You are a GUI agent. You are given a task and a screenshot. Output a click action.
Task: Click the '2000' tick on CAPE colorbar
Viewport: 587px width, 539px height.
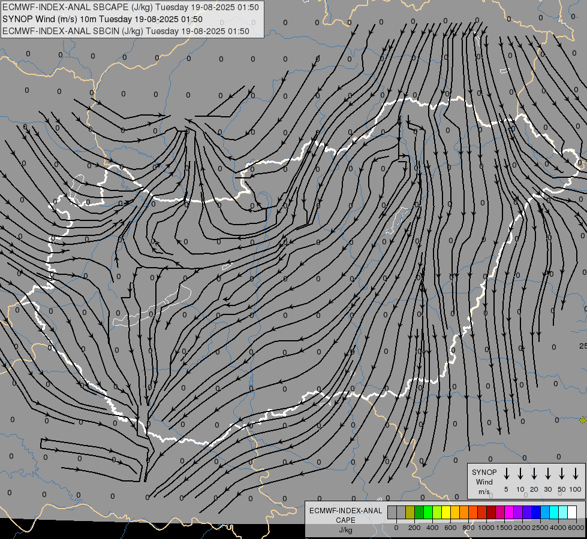[522, 528]
